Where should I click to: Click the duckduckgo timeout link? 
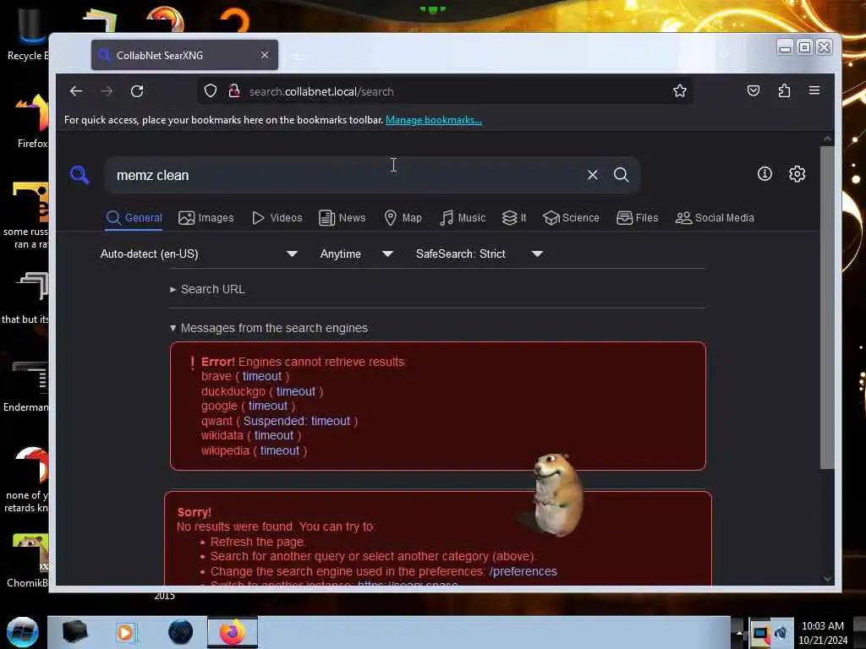point(296,391)
